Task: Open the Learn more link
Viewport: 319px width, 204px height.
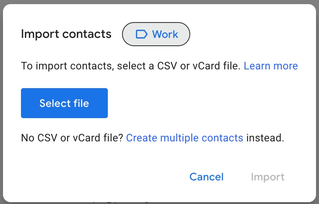Action: [x=271, y=66]
